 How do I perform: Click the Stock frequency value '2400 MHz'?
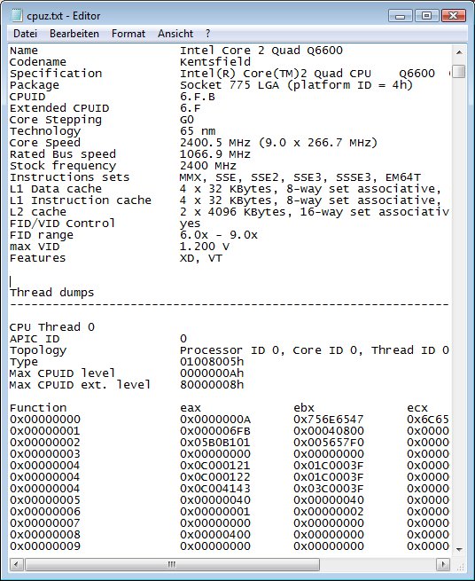208,166
